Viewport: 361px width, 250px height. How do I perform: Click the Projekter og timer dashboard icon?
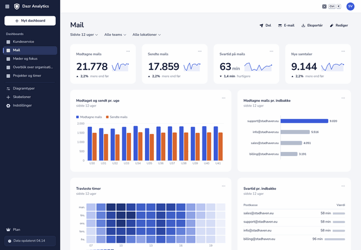[8, 76]
